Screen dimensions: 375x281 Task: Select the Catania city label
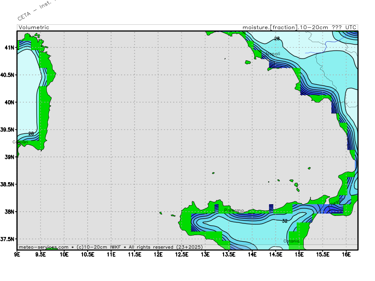pos(291,241)
